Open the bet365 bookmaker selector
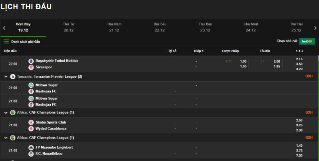Image resolution: width=319 pixels, height=161 pixels. 307,41
